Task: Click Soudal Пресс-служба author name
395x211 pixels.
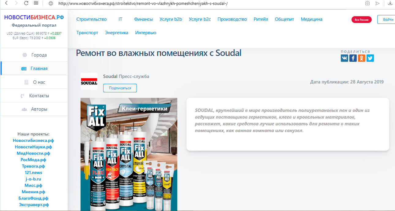Action: point(126,76)
